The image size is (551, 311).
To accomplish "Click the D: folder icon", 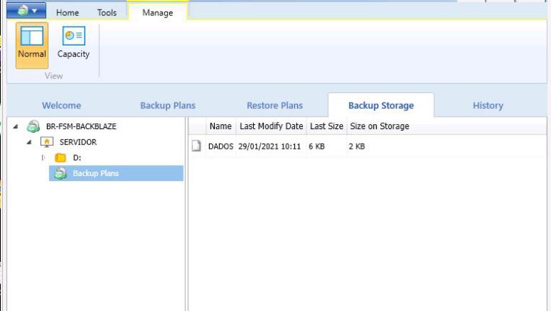I will point(61,158).
